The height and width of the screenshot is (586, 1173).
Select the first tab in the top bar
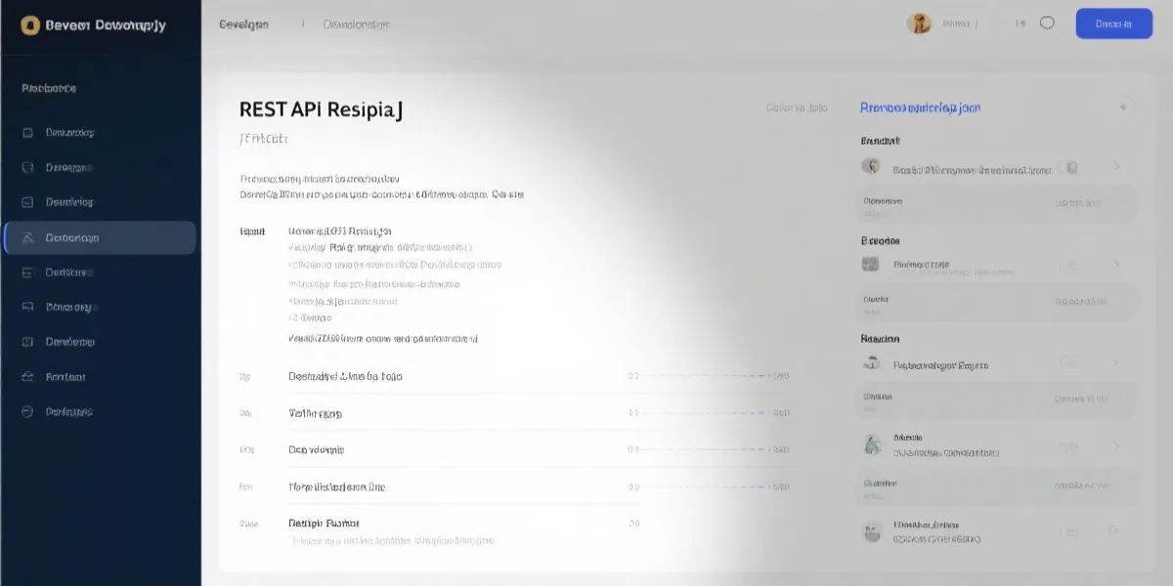point(243,24)
